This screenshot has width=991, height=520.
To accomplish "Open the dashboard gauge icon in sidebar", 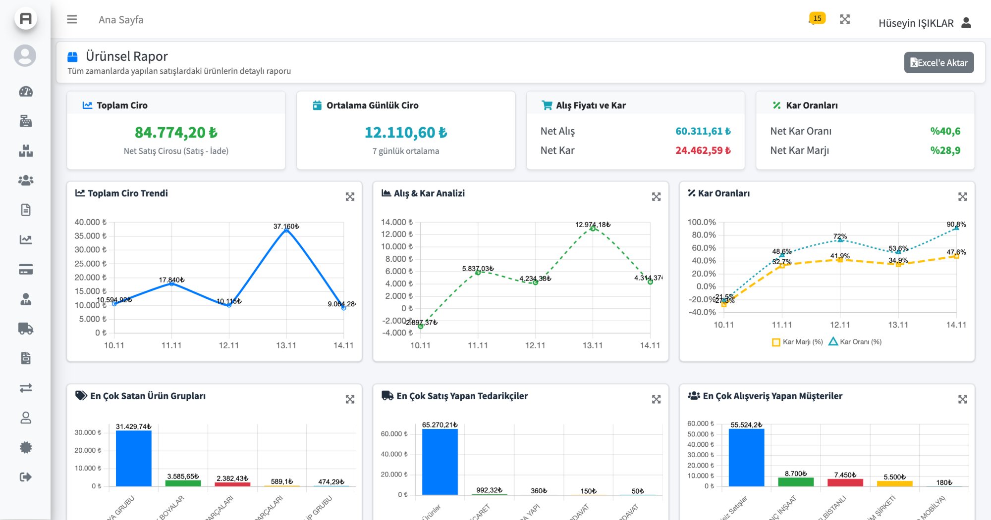I will pyautogui.click(x=26, y=92).
